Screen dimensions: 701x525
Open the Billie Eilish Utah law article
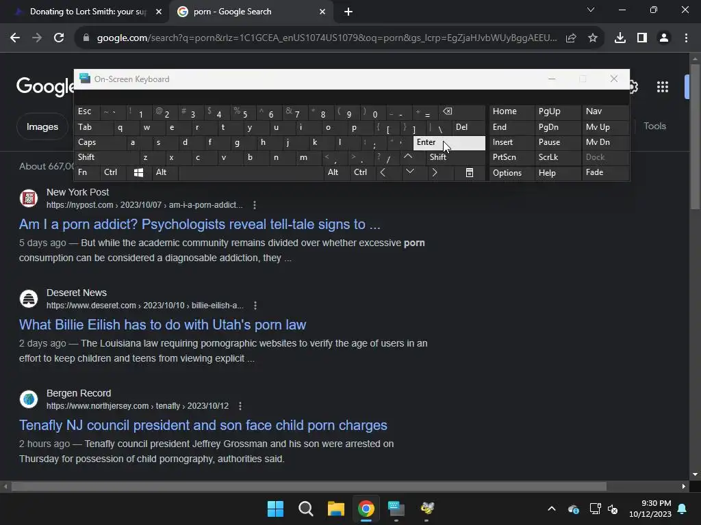pyautogui.click(x=162, y=325)
